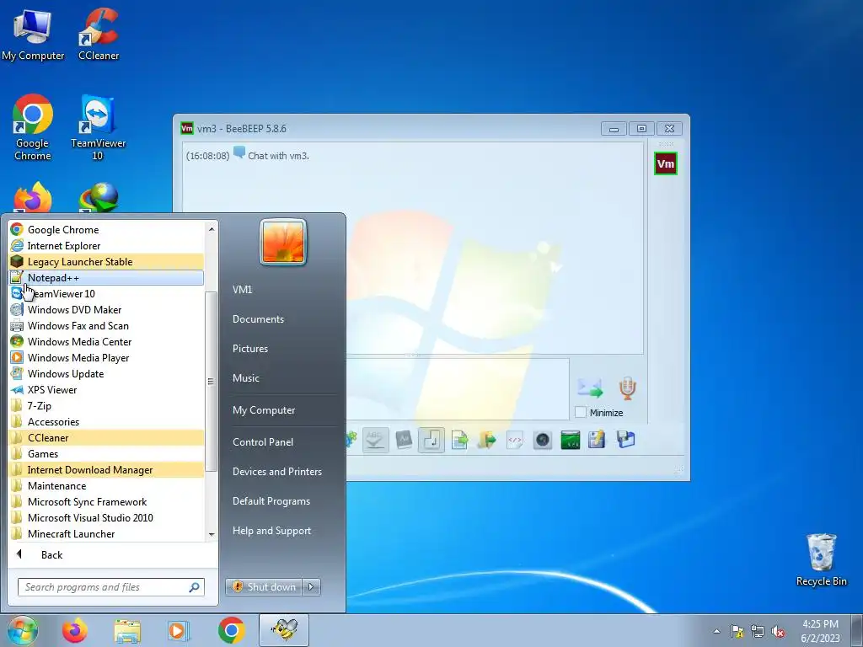This screenshot has height=647, width=863.
Task: Click the down arrow of programs list scrollbar
Action: (x=212, y=534)
